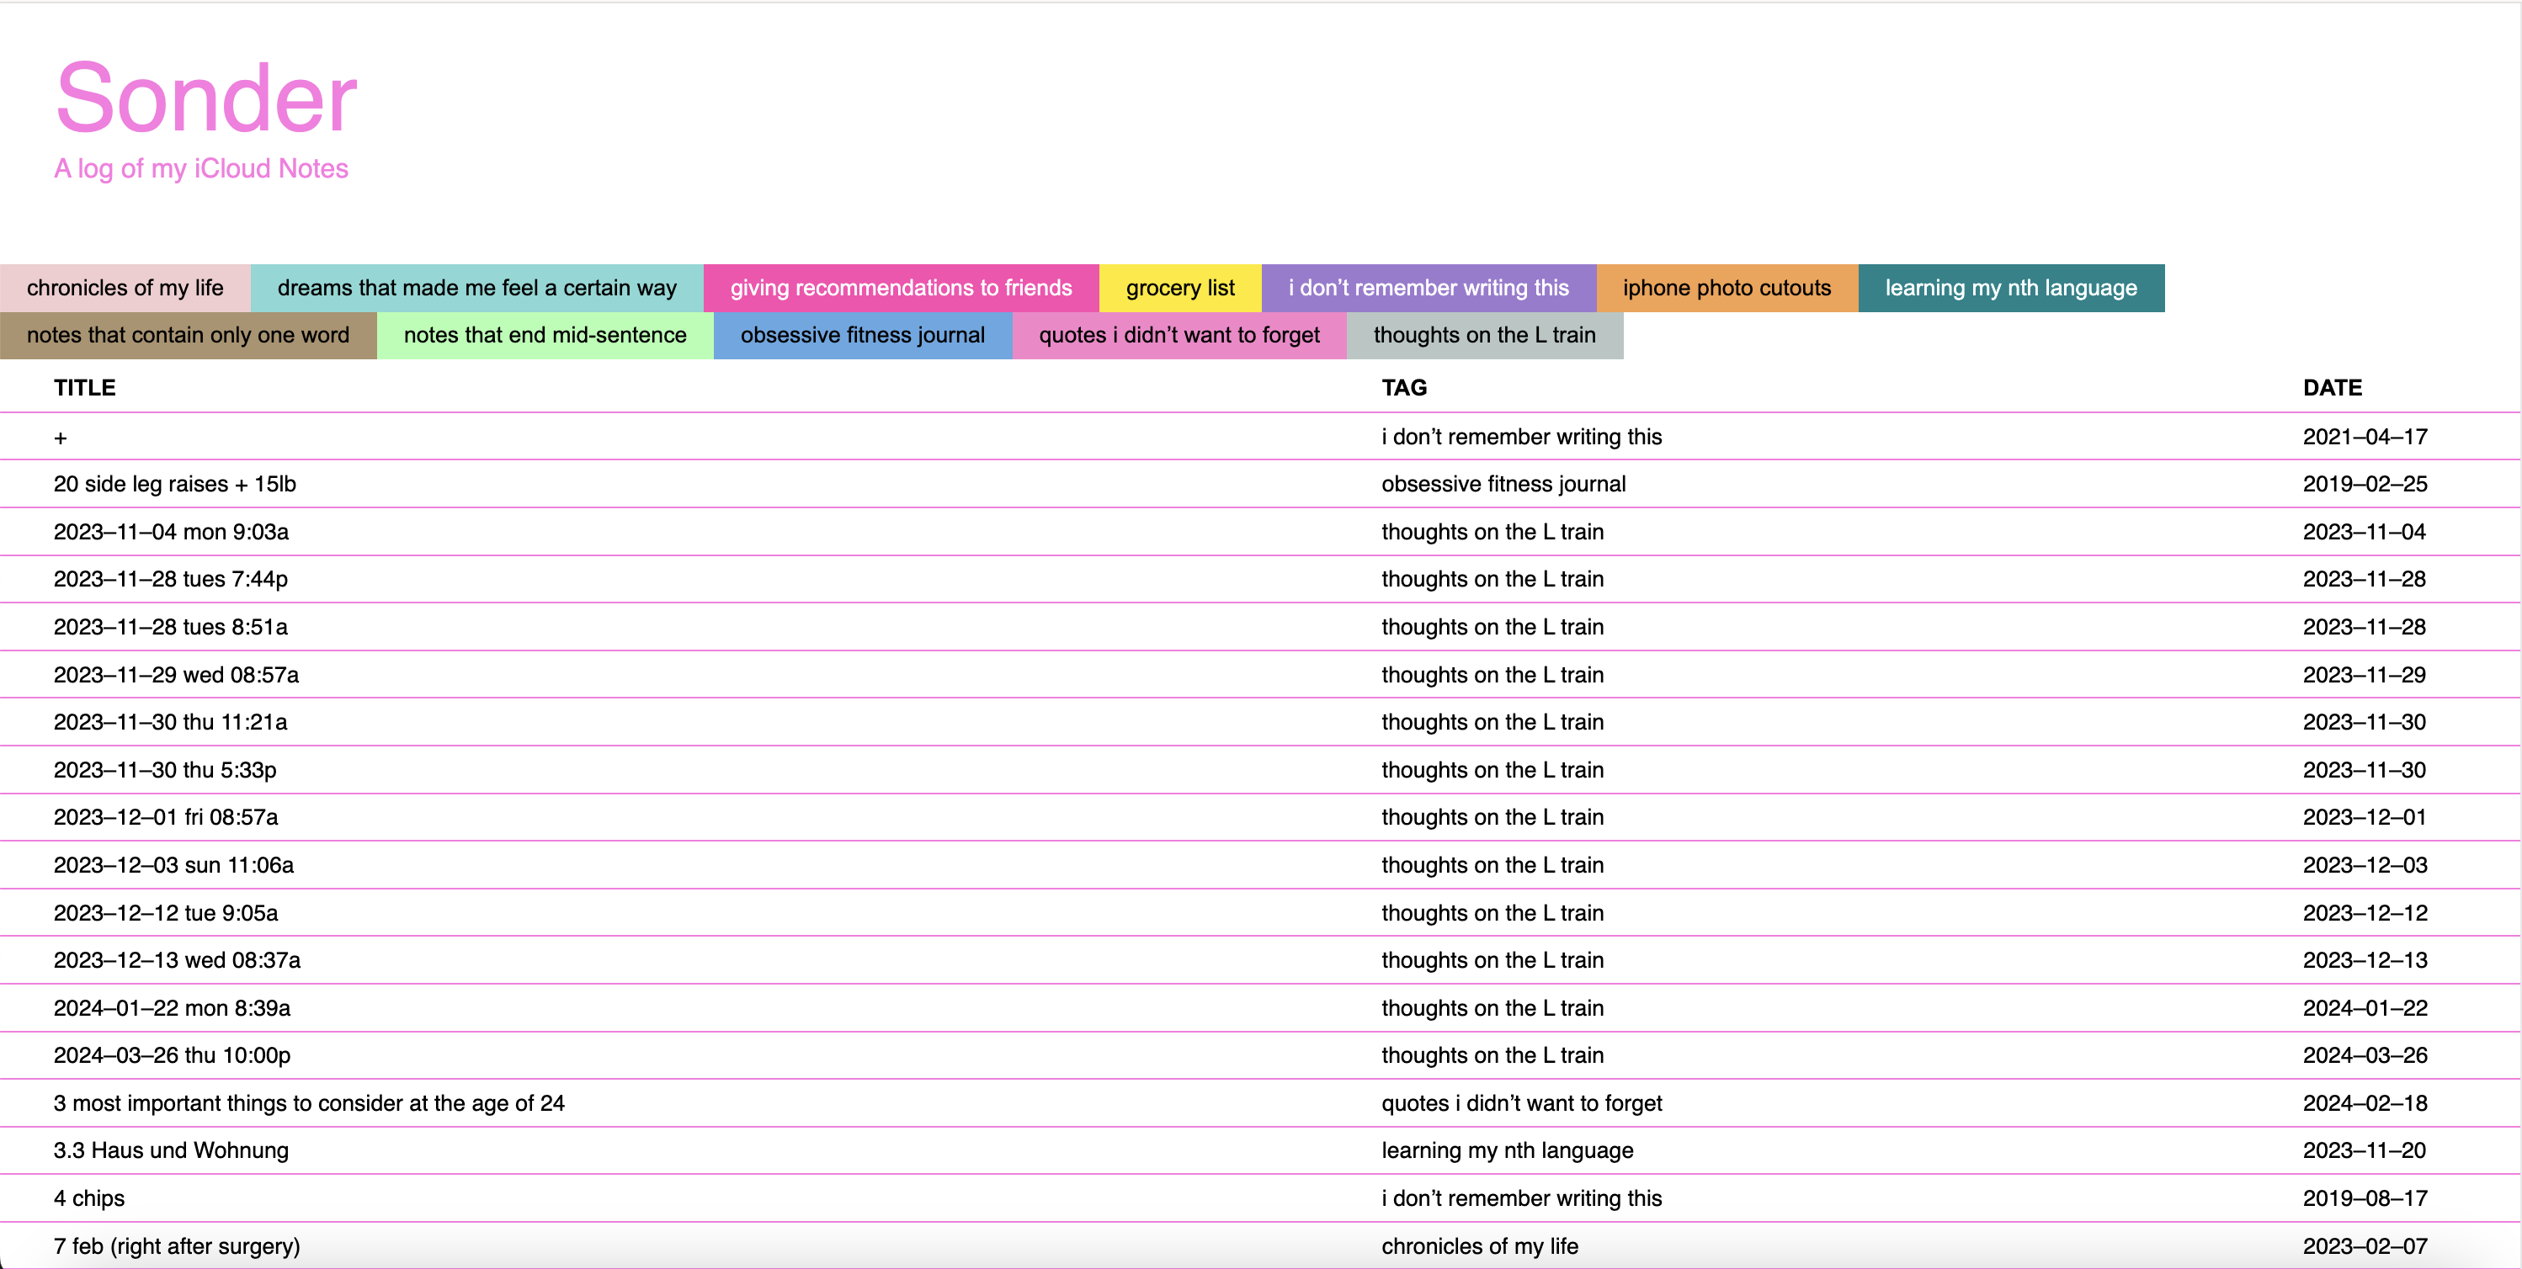
Task: Sort table by TITLE column header
Action: 84,387
